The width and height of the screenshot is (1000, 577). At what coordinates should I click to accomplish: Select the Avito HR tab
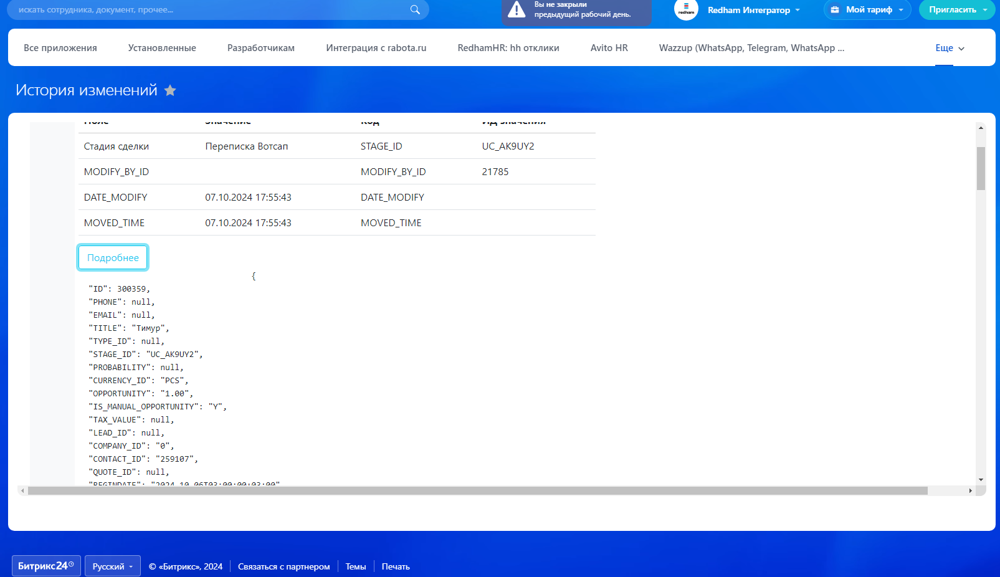(x=609, y=48)
